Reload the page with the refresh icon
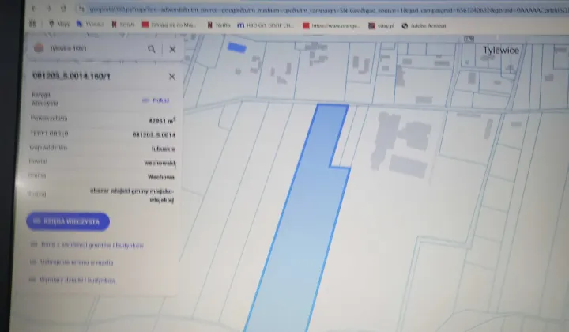The height and width of the screenshot is (332, 569). coord(63,9)
